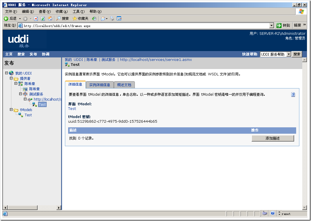This screenshot has width=311, height=221.
Task: Click the 搜索 button next to quick help
Action: (297, 54)
